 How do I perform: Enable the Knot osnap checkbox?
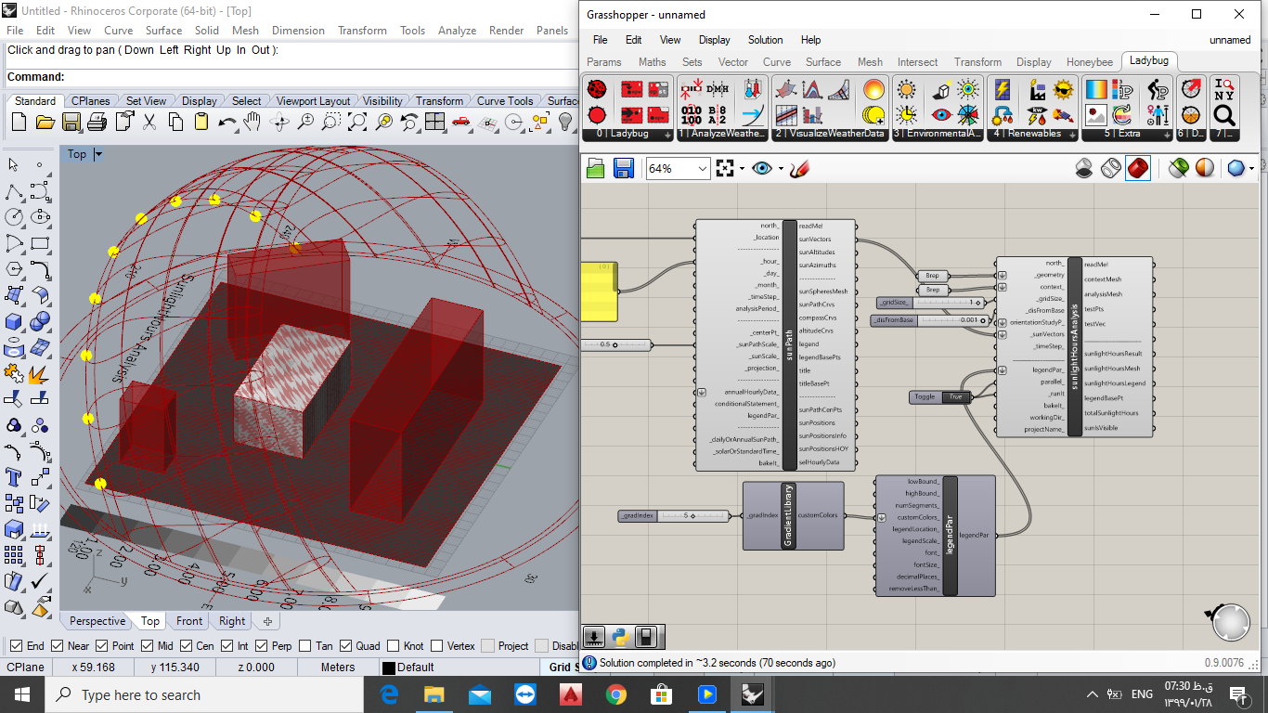tap(393, 646)
